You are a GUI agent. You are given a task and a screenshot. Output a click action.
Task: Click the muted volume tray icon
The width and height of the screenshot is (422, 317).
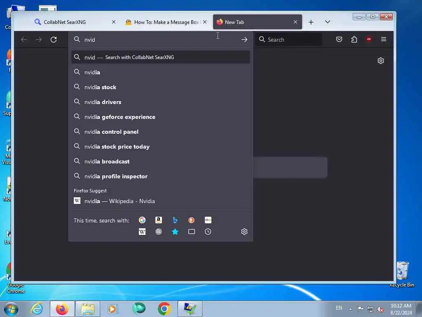pos(380,309)
